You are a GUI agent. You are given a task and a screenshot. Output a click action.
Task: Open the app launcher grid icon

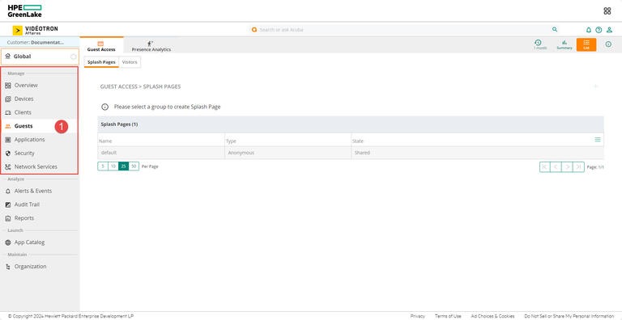pyautogui.click(x=607, y=11)
